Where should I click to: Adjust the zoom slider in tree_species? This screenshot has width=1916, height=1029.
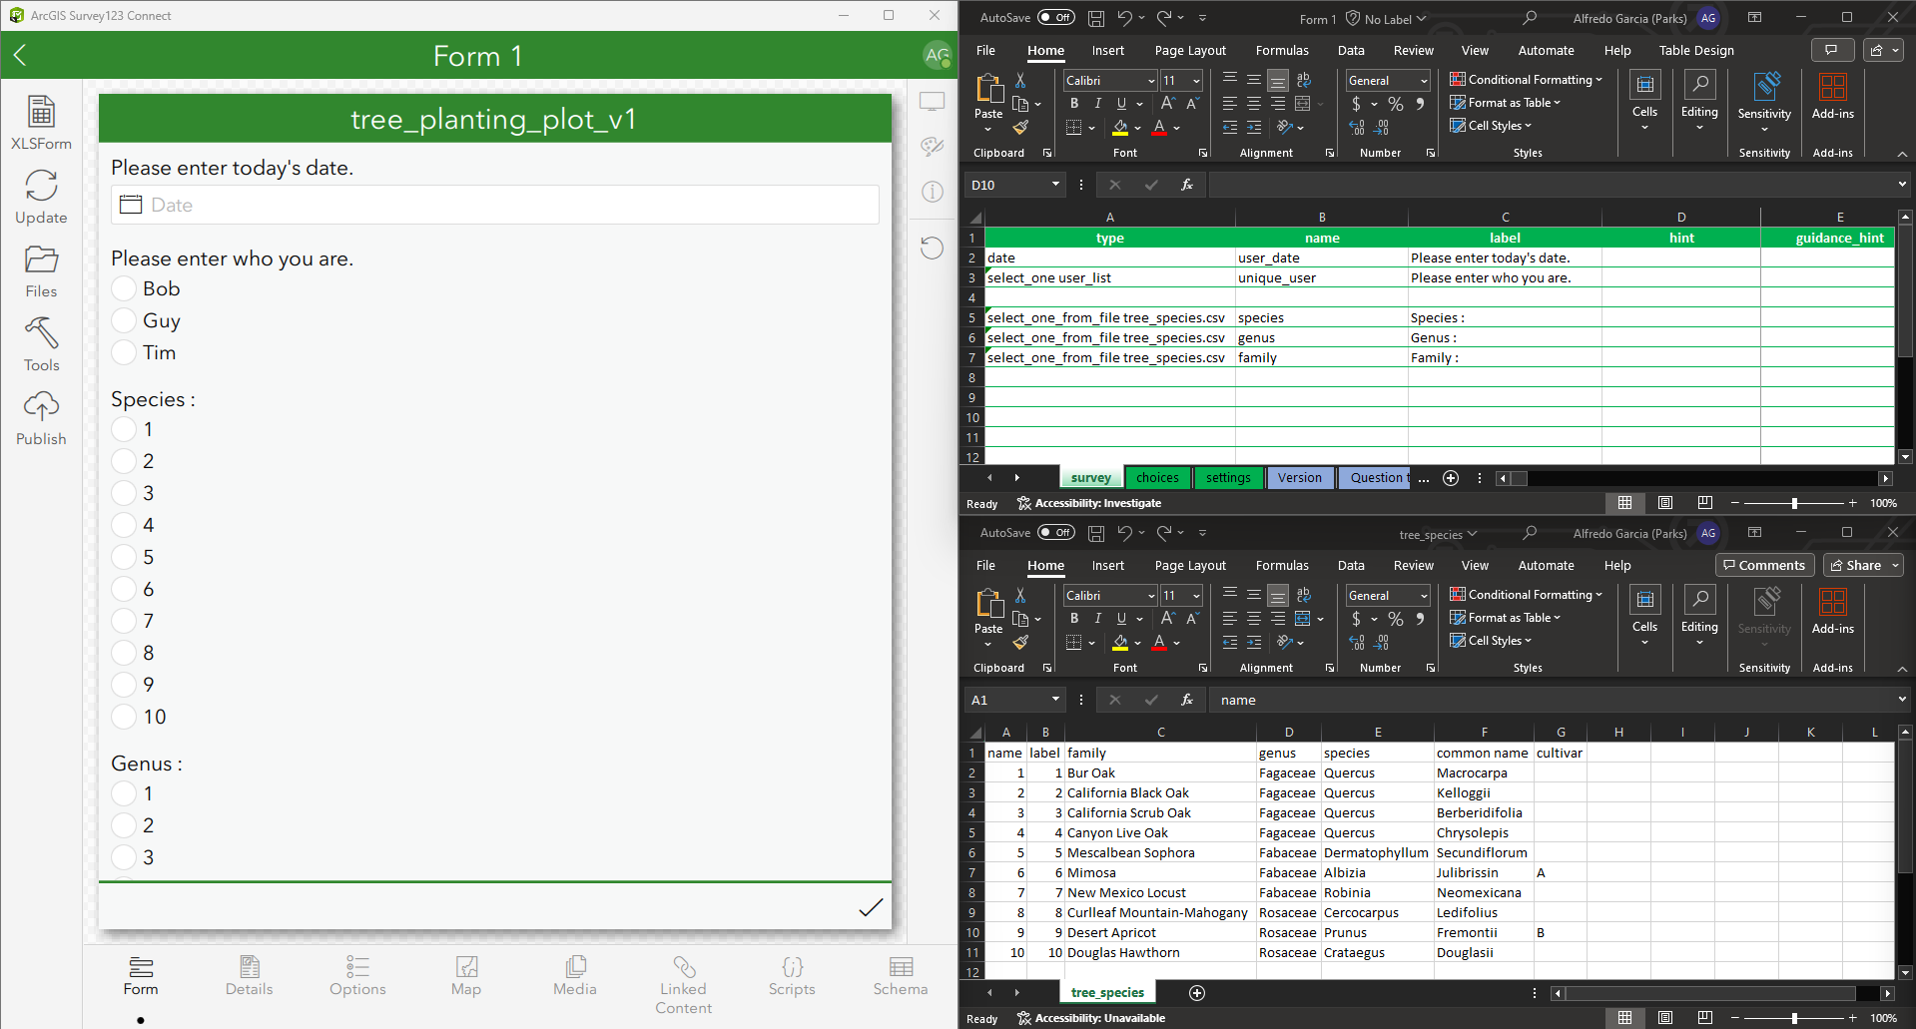(x=1794, y=1018)
